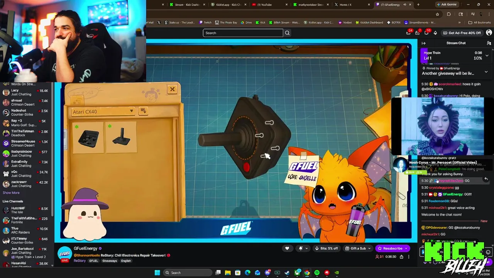Open Tfue live channel in sidebar
Viewport: 494px width, 278px height.
[x=25, y=230]
